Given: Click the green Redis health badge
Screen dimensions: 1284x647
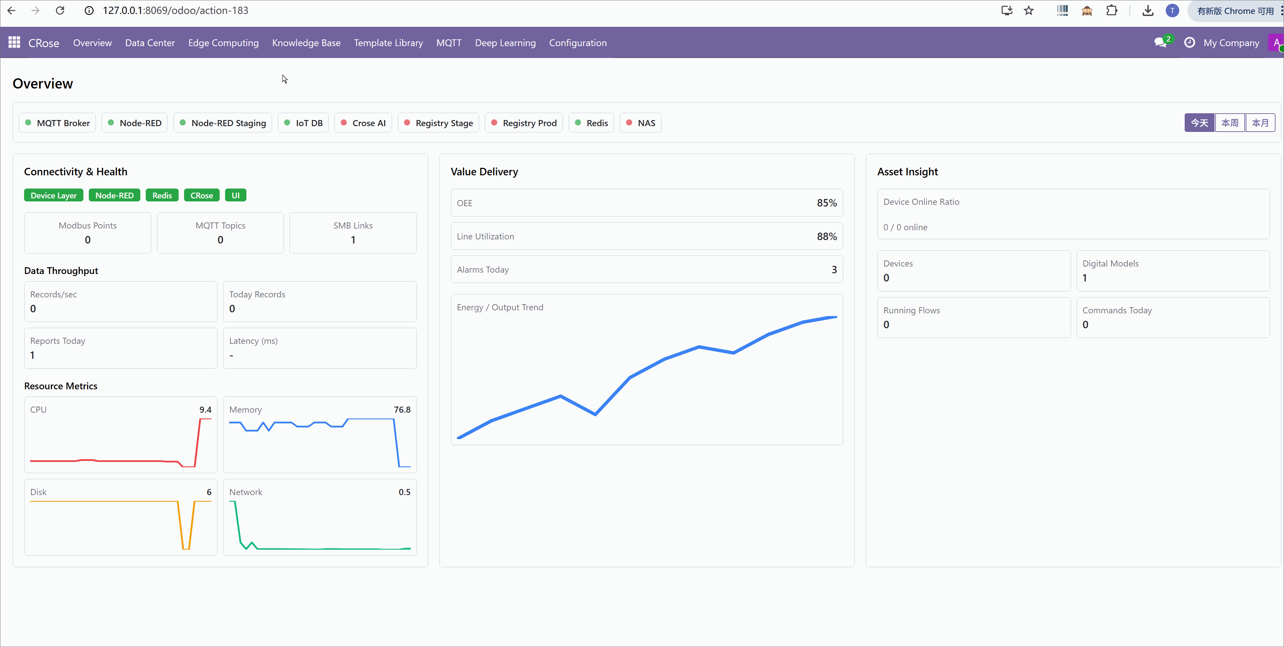Looking at the screenshot, I should [162, 195].
